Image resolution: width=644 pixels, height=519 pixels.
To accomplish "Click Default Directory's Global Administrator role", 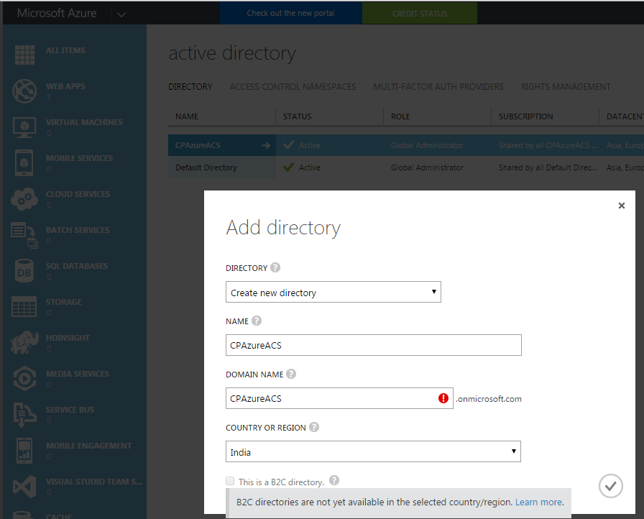I will coord(427,167).
